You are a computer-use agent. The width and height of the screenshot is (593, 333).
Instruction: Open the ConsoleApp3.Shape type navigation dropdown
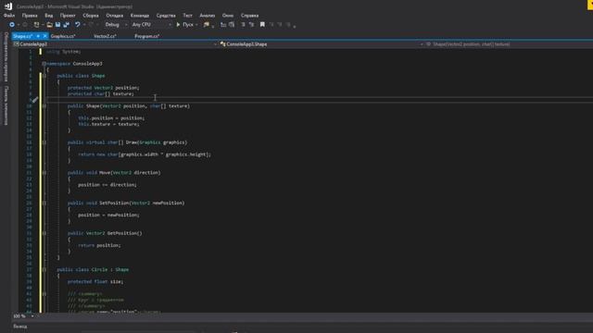point(322,44)
